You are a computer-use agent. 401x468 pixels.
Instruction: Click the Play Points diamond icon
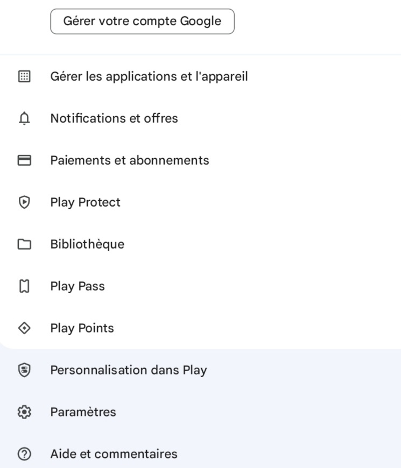click(24, 328)
